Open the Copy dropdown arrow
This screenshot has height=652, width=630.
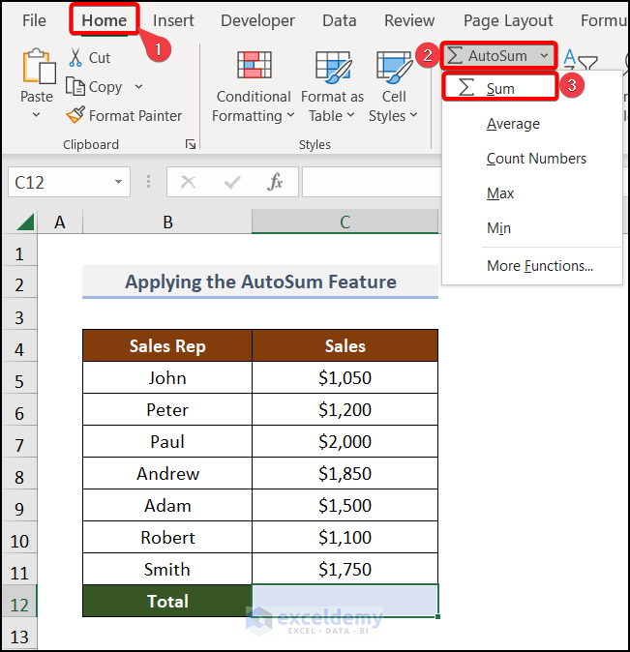coord(138,87)
